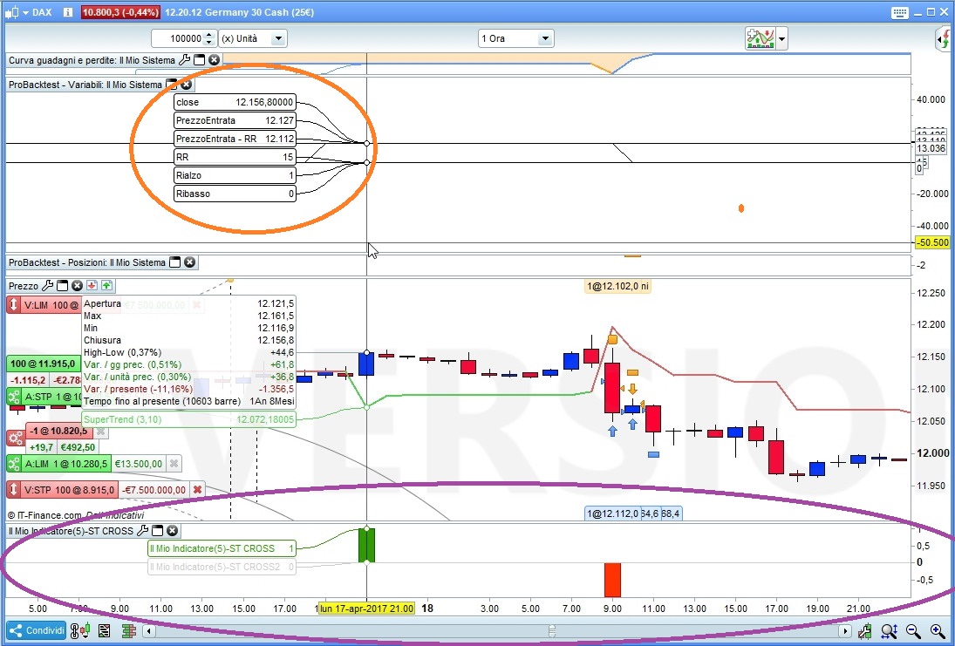Expand the arrow beside the indicators icon
This screenshot has height=646, width=955.
coord(782,39)
